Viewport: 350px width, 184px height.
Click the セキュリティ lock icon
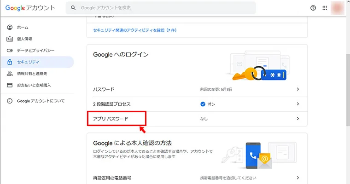(10, 62)
